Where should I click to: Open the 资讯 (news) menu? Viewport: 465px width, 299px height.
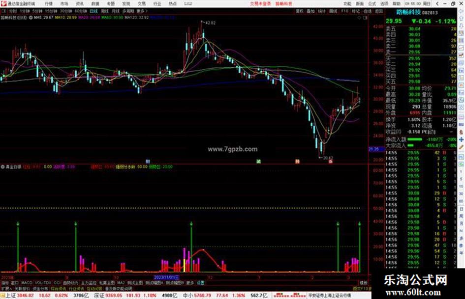(80, 3)
